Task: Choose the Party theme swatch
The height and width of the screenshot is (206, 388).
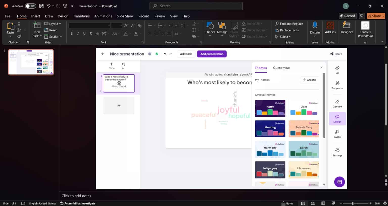Action: (x=270, y=108)
